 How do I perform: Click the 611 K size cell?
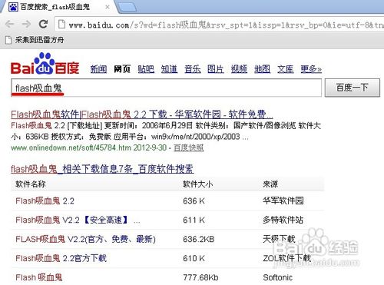pyautogui.click(x=194, y=220)
